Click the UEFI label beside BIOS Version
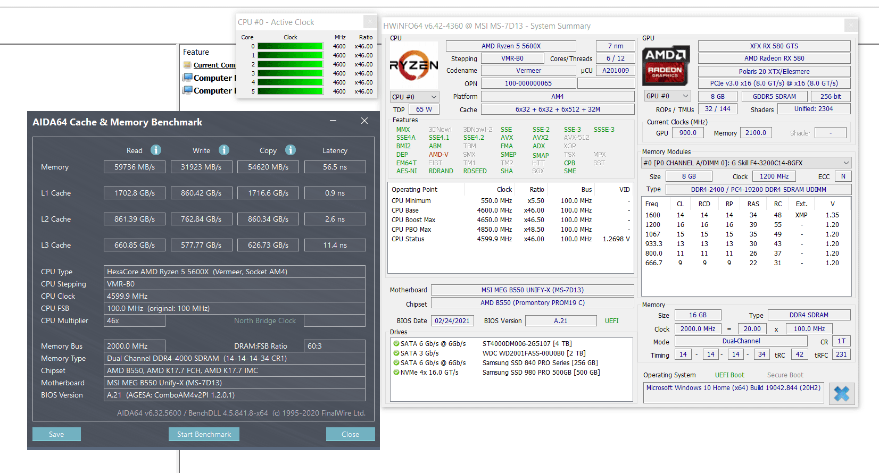Screen dimensions: 879x473 [612, 321]
